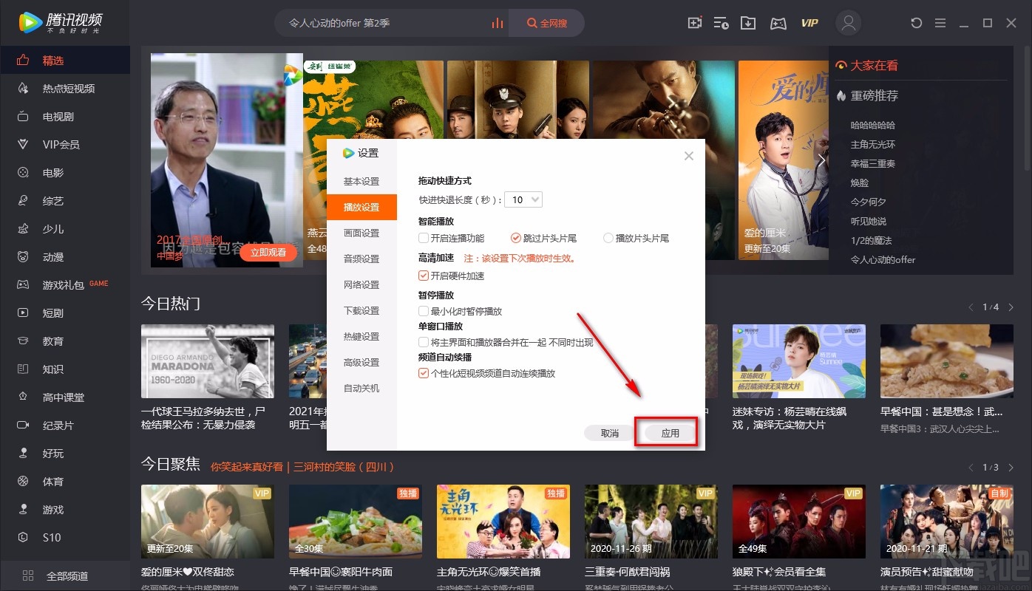Click the 应用 button
The width and height of the screenshot is (1032, 591).
670,433
